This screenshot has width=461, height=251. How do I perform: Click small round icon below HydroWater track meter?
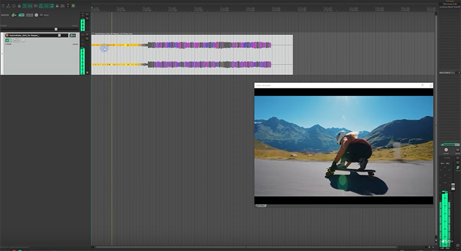tap(87, 72)
